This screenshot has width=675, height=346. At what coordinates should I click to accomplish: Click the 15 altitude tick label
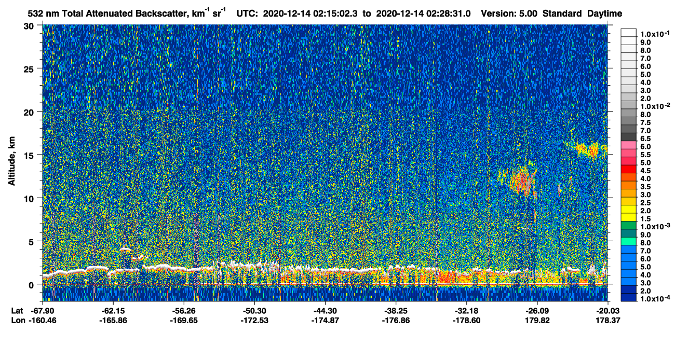(30, 155)
